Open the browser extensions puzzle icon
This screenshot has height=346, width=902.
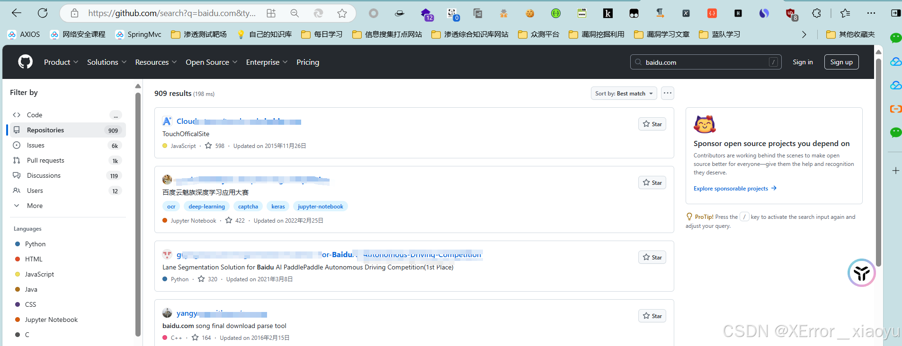(816, 13)
